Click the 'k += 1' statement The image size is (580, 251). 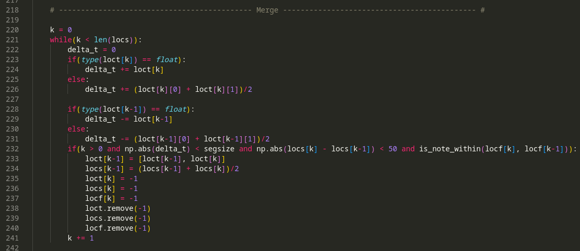[x=81, y=238]
